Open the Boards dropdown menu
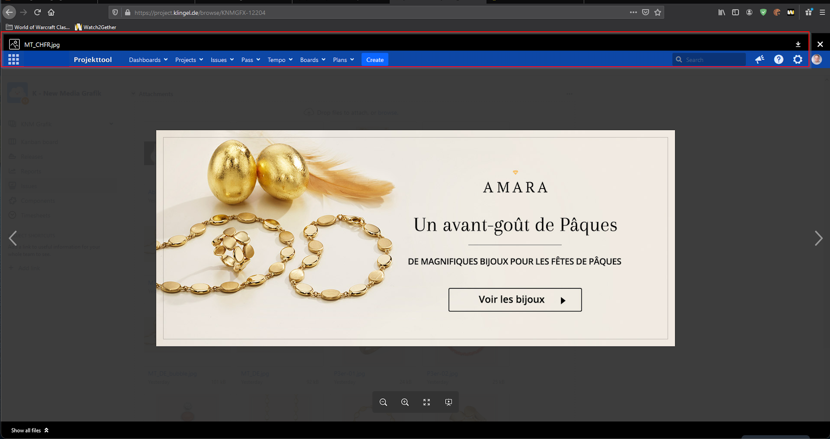This screenshot has width=830, height=439. (x=312, y=60)
